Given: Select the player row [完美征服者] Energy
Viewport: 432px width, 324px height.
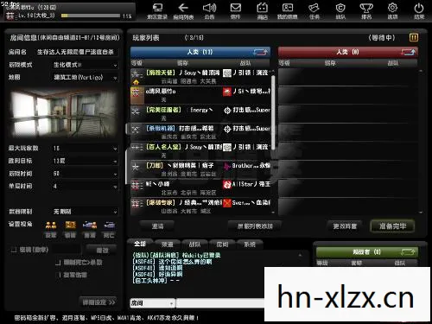Looking at the screenshot, I should pyautogui.click(x=200, y=113).
